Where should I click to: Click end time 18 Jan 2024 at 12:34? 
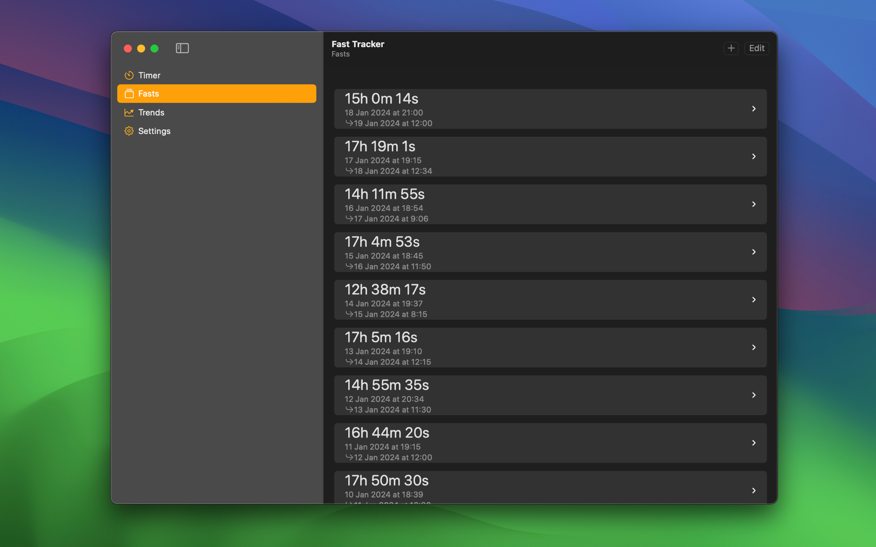(x=393, y=171)
